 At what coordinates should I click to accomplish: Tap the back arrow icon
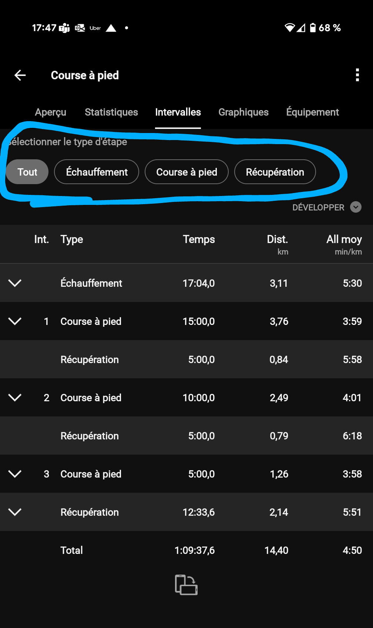coord(20,75)
